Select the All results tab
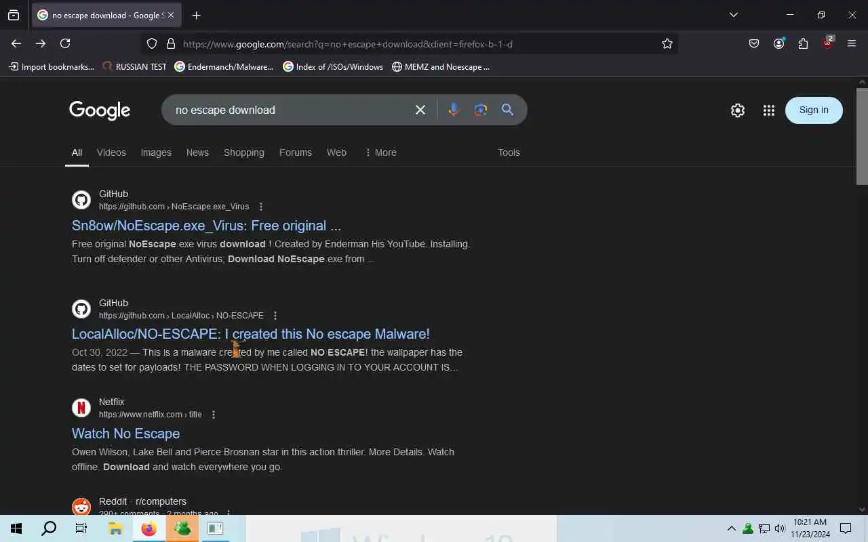Screen dimensions: 868x542 tap(77, 152)
